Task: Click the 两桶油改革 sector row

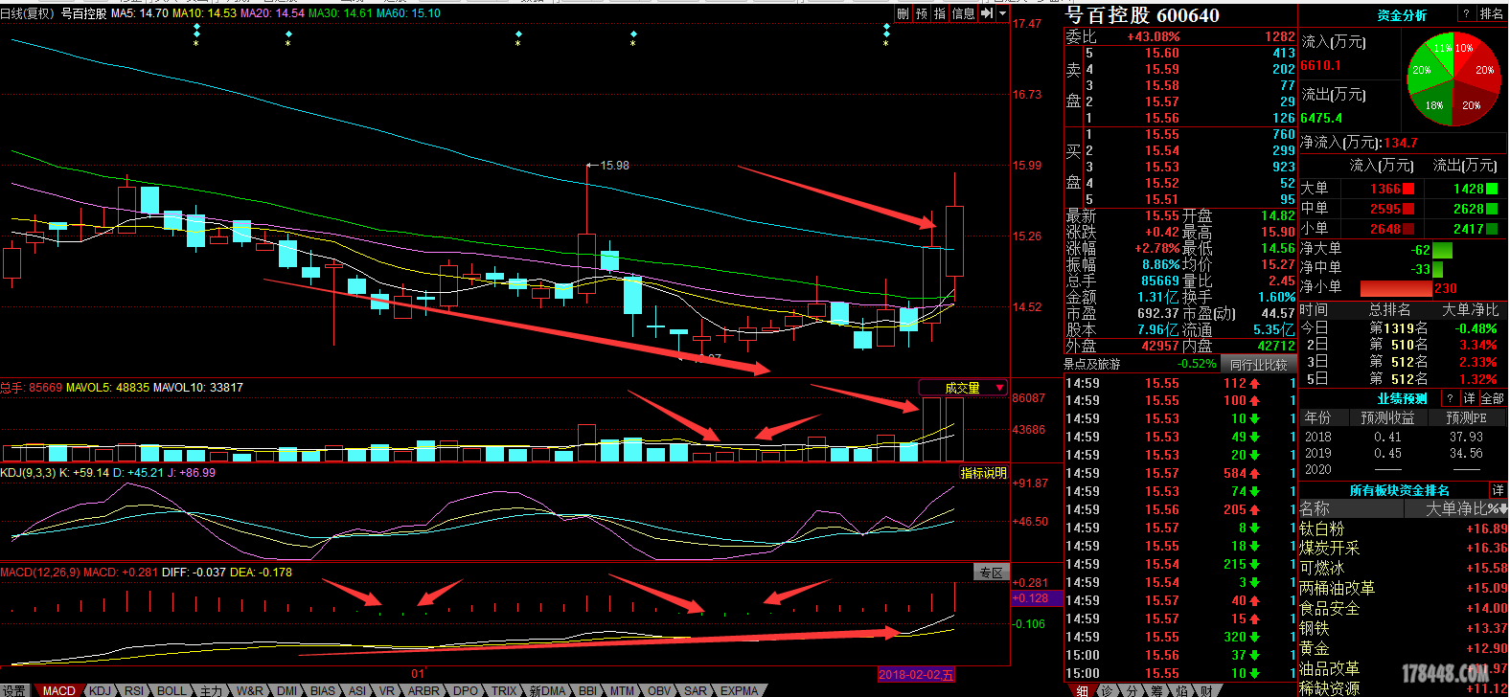Action: coord(1403,588)
